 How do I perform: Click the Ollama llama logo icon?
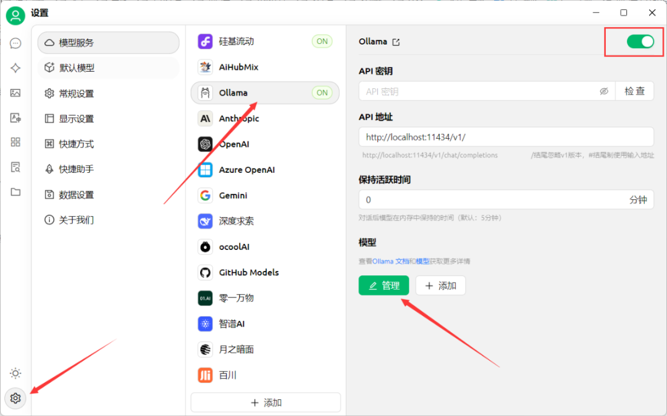click(205, 93)
